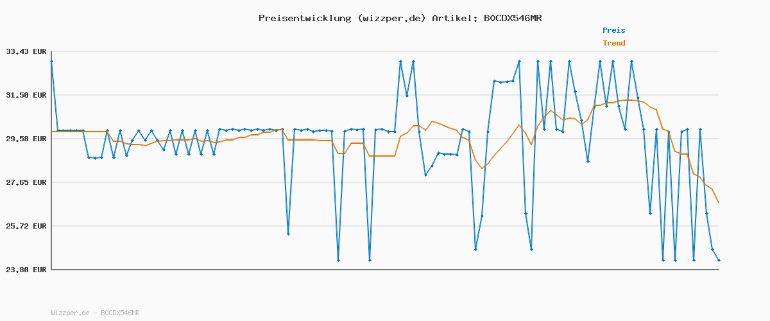Click the first price point touching the 23.80 baseline
The width and height of the screenshot is (770, 321).
tap(338, 260)
